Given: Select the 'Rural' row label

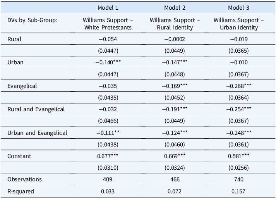Looking at the screenshot, I should click(x=14, y=39).
